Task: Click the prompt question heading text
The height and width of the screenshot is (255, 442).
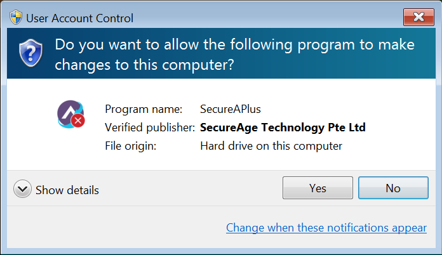Action: 234,55
